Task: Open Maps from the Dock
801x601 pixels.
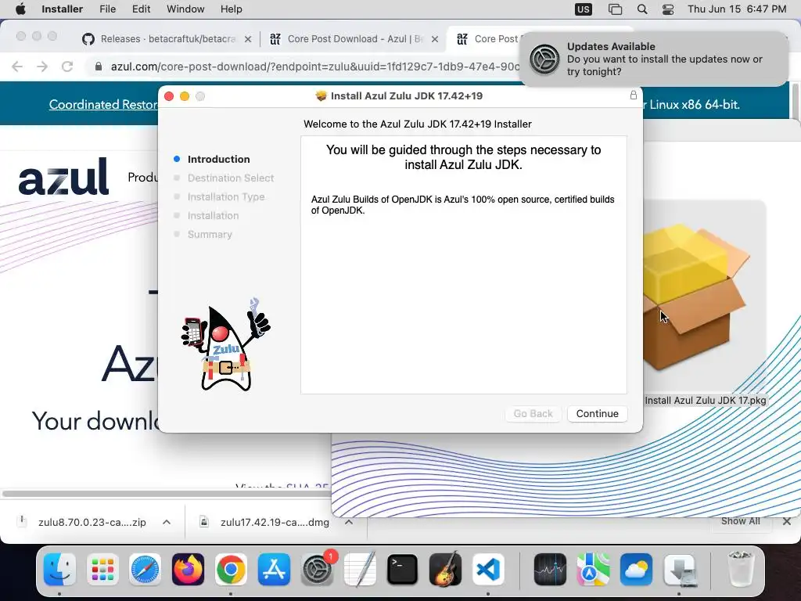Action: [x=593, y=569]
